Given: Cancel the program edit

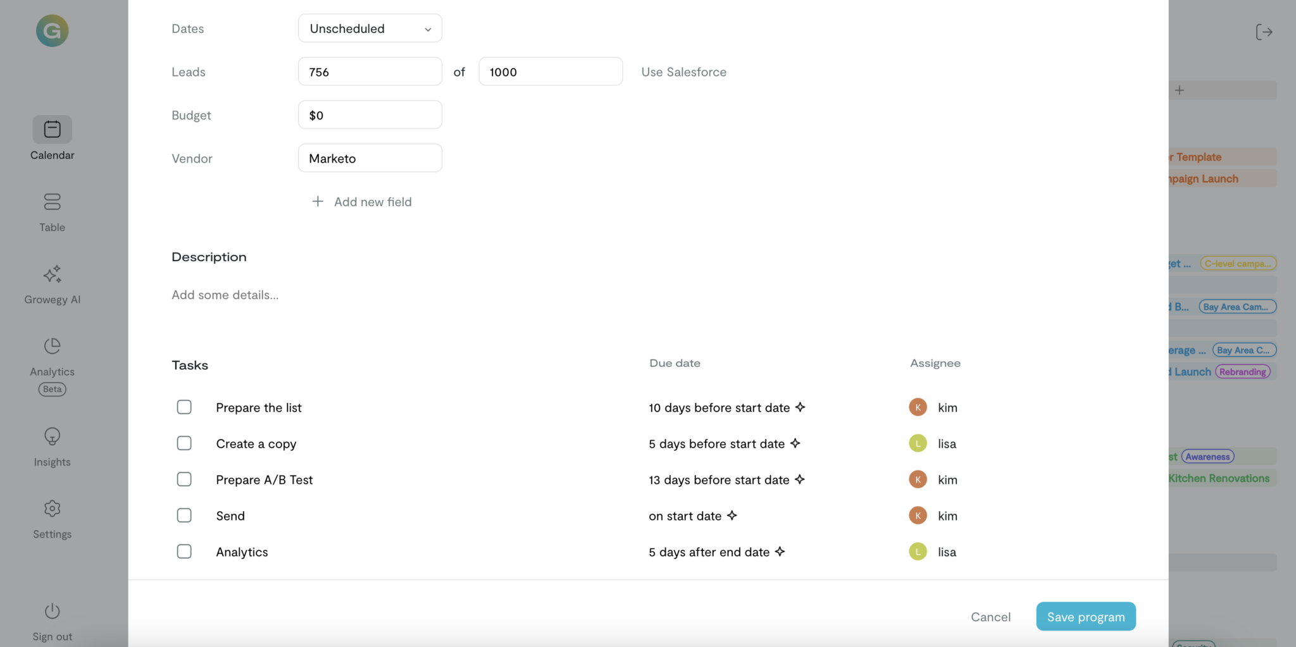Looking at the screenshot, I should pos(990,617).
